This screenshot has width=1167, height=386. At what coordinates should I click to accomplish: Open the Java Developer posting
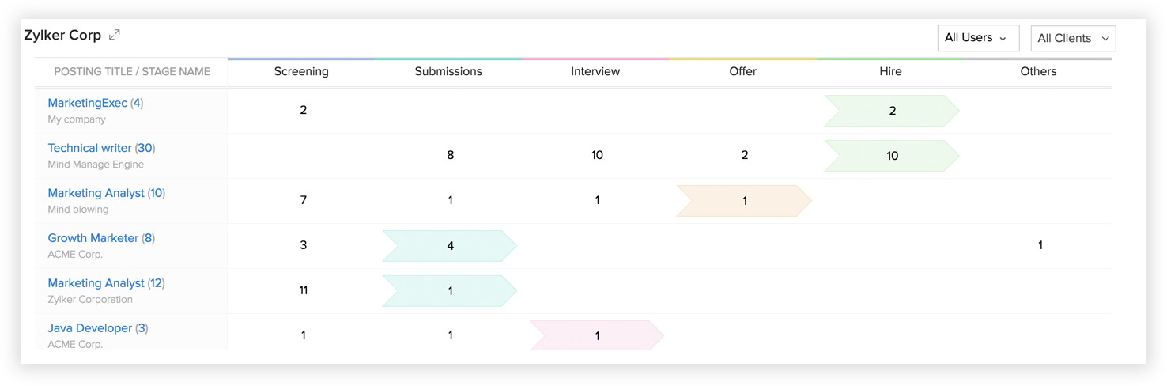pyautogui.click(x=89, y=328)
